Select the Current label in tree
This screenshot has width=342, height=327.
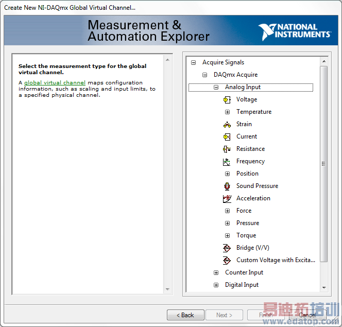pyautogui.click(x=247, y=136)
